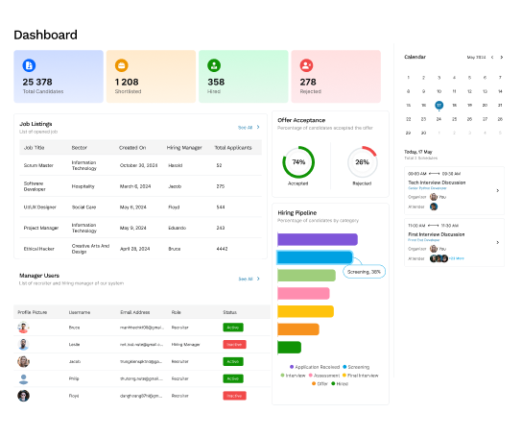Open the Scrum Master job row
522x438 pixels.
[x=140, y=165]
